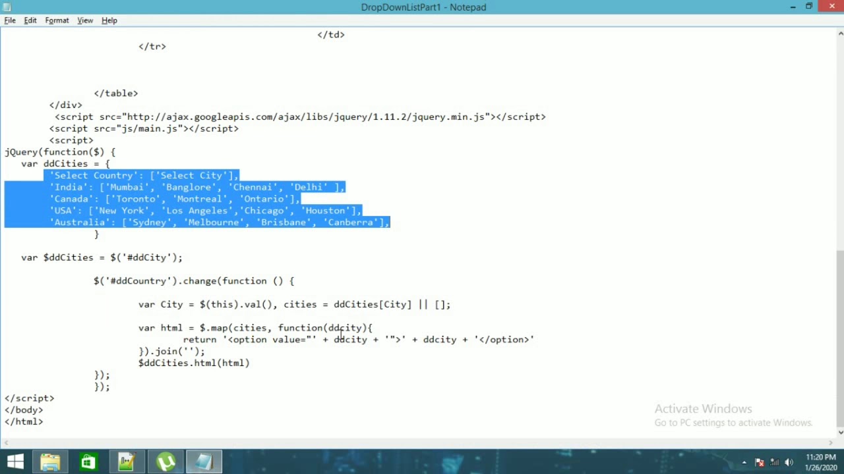Viewport: 844px width, 474px height.
Task: Open the View menu
Action: [85, 20]
